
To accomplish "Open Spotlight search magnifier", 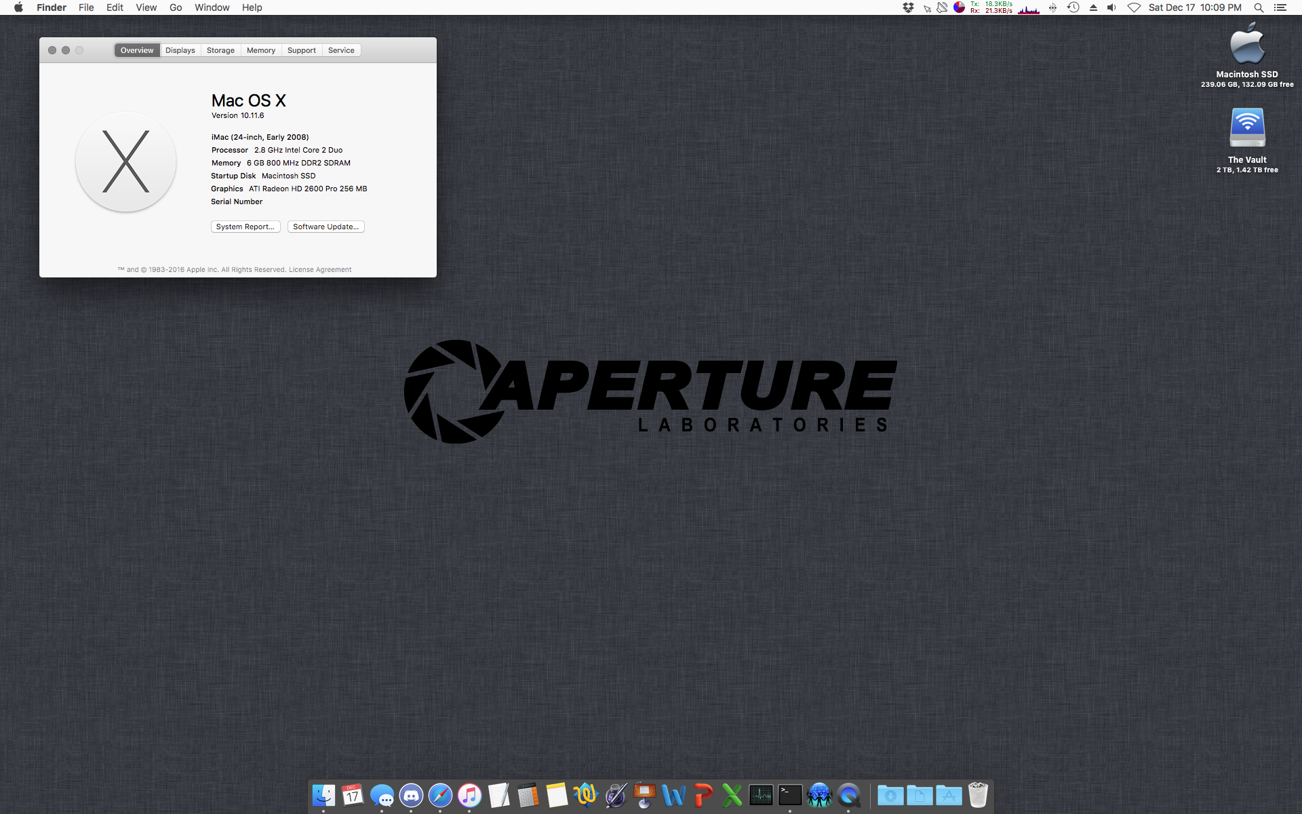I will tap(1259, 7).
